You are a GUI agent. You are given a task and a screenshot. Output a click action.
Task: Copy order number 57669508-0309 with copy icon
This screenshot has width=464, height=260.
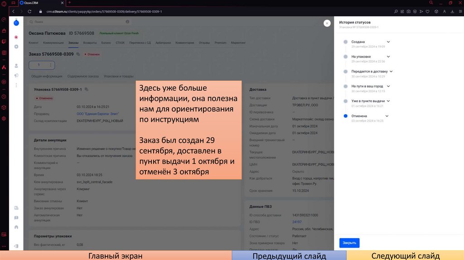tap(78, 54)
